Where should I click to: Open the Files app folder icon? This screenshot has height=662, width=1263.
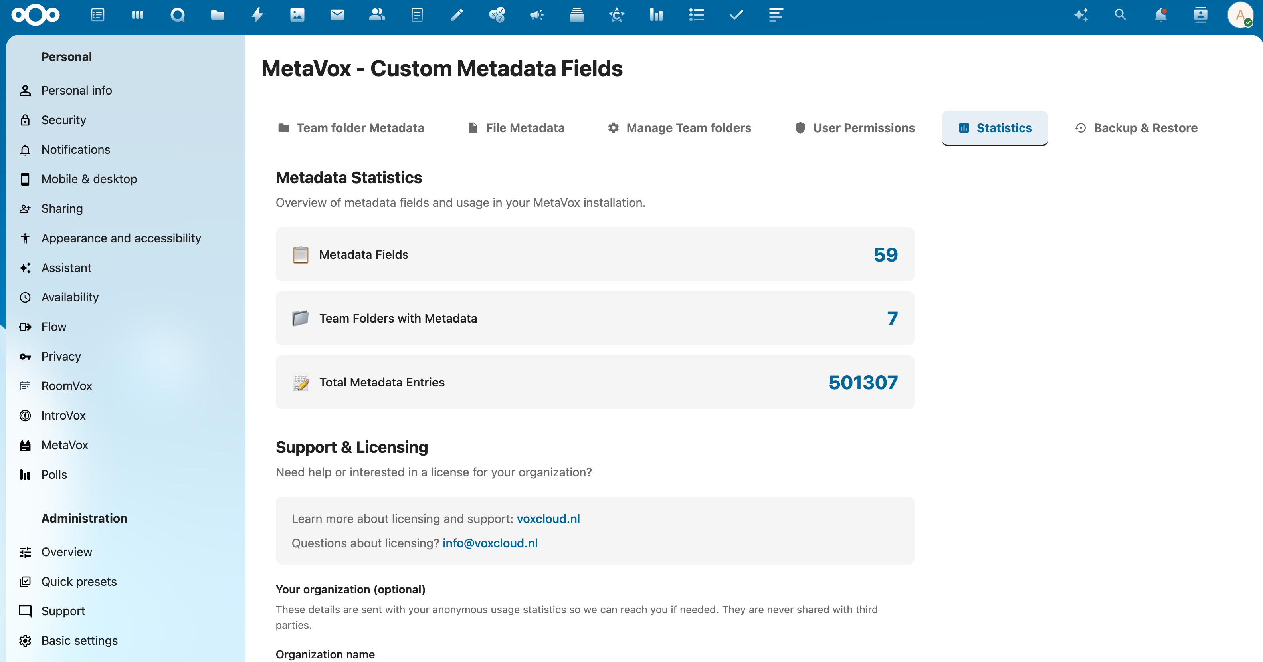pyautogui.click(x=218, y=15)
